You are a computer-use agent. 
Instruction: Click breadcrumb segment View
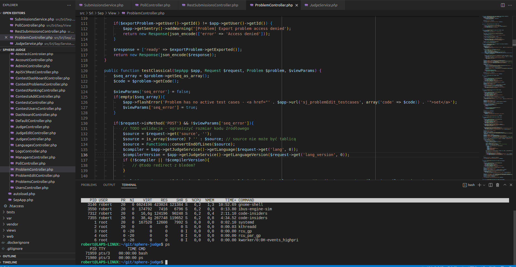(112, 13)
